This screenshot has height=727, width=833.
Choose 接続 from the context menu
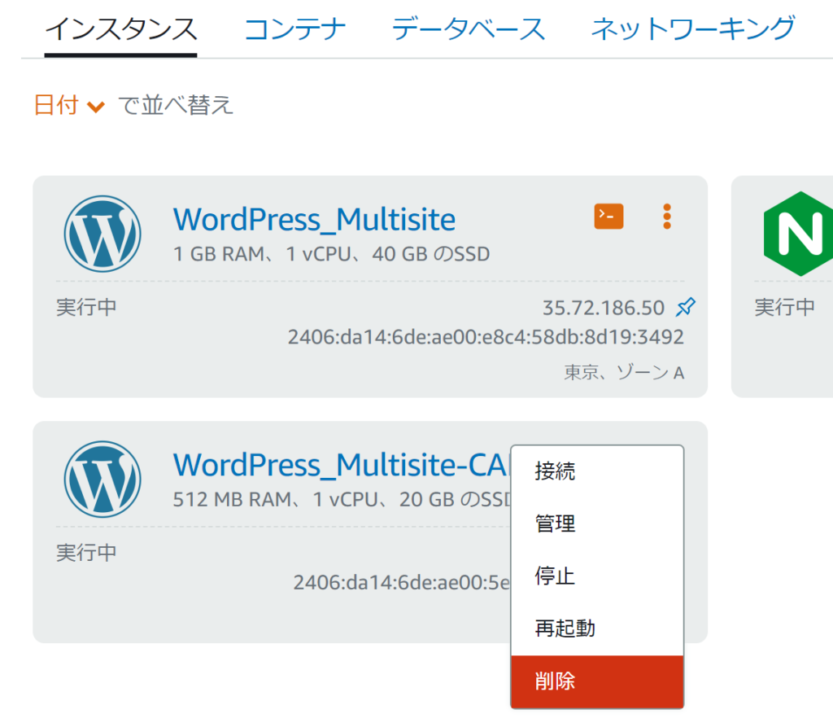click(x=556, y=471)
